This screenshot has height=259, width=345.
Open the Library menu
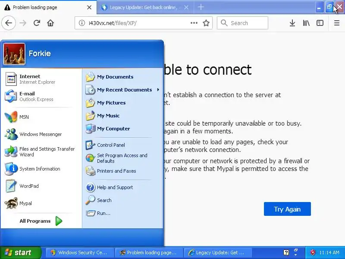tap(306, 23)
